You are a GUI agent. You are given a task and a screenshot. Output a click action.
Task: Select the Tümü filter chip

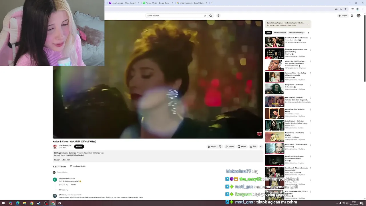268,33
